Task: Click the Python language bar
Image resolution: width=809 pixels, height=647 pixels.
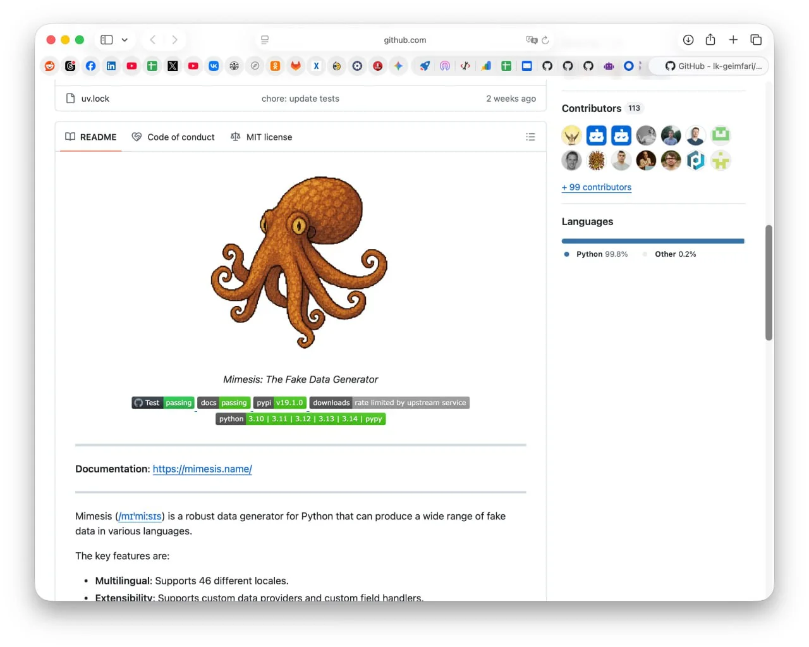Action: (x=652, y=241)
